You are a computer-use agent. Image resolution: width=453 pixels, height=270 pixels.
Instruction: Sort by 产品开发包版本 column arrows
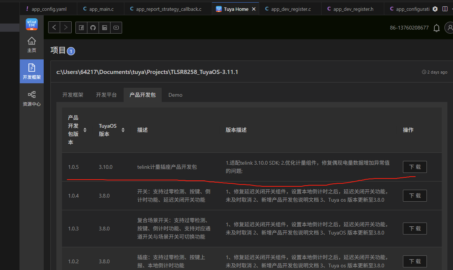click(85, 130)
